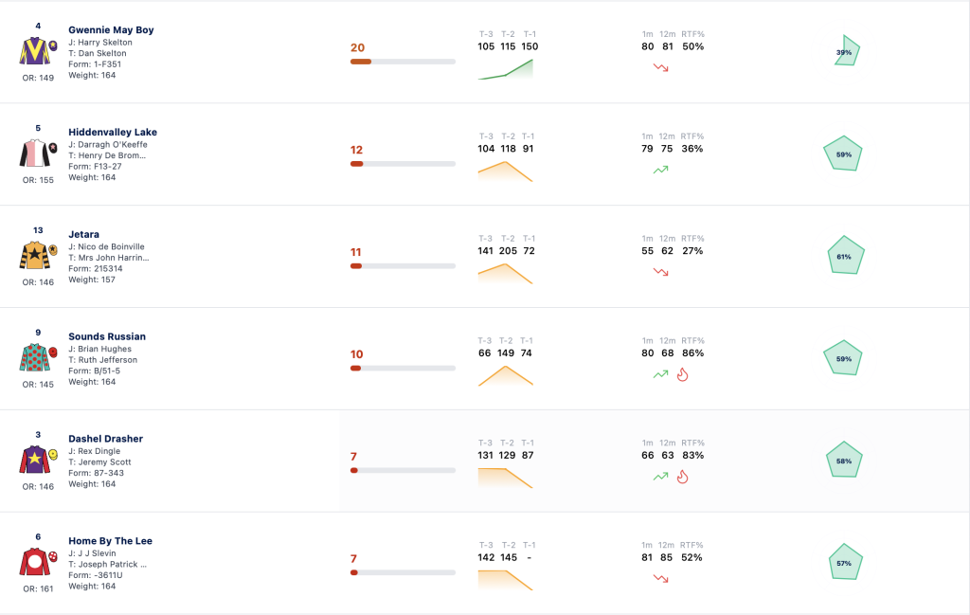The height and width of the screenshot is (615, 970).
Task: Click the flame icon for Dashel Drasher
Action: coord(682,477)
